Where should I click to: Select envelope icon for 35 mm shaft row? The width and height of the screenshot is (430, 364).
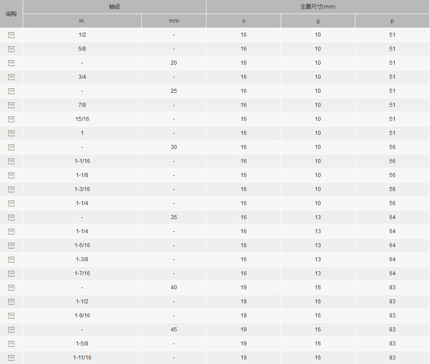point(11,217)
